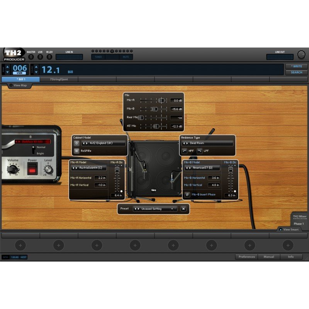Select next Mic-B model arrow

pyautogui.click(x=190, y=168)
